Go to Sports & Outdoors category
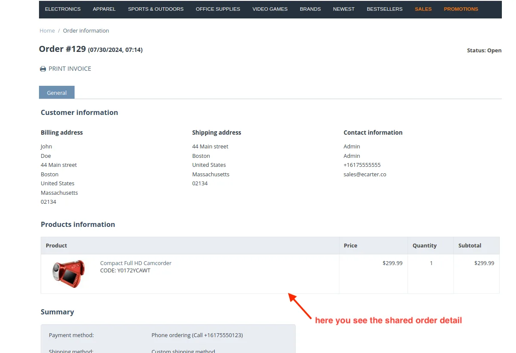The height and width of the screenshot is (353, 516). pyautogui.click(x=156, y=9)
